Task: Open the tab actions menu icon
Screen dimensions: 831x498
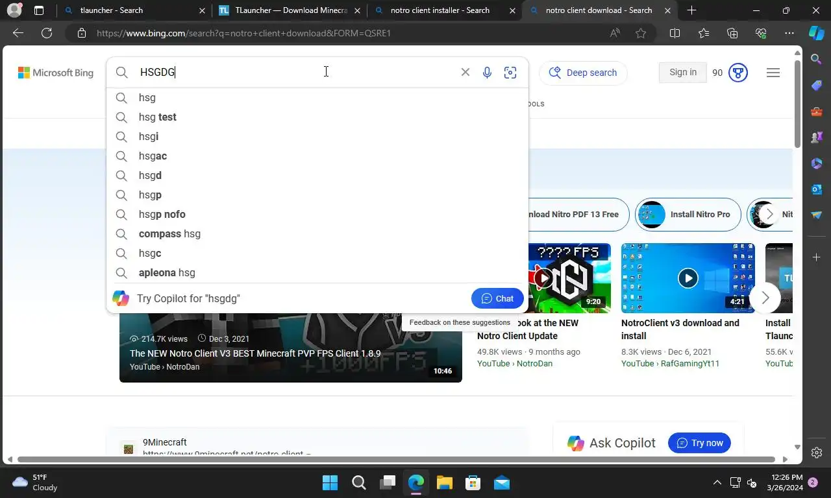Action: pos(39,10)
